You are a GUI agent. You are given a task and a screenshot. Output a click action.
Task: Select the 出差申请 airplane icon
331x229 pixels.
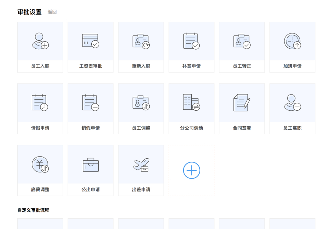tap(141, 165)
